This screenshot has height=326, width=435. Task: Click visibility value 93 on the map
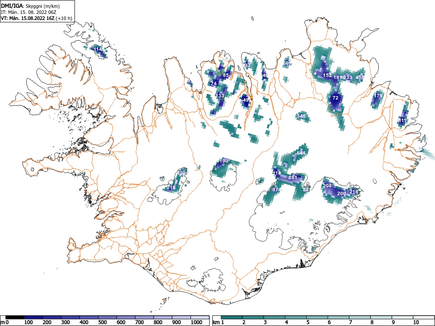(247, 66)
